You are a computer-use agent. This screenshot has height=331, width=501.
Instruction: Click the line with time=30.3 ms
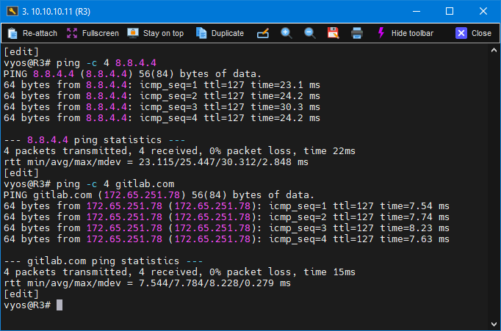pyautogui.click(x=162, y=107)
